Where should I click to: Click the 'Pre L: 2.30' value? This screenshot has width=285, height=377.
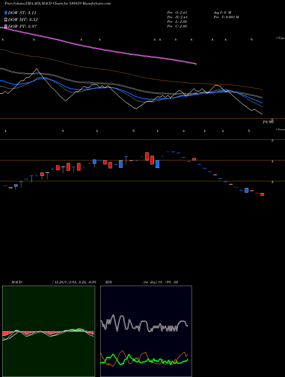[177, 22]
